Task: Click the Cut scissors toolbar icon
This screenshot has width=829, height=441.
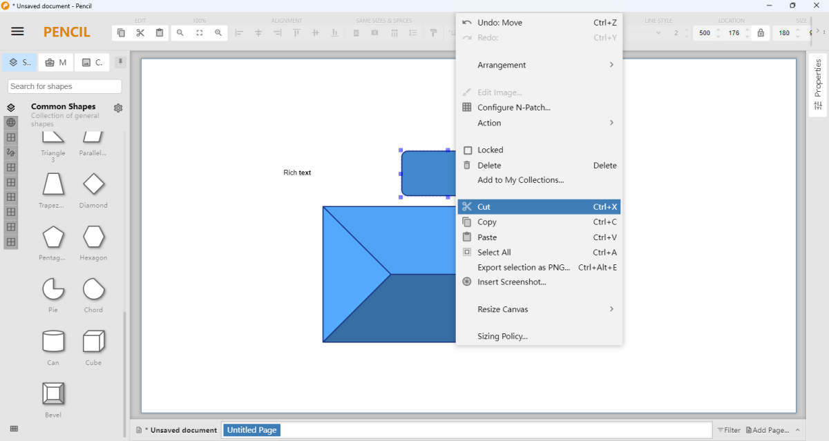Action: click(140, 32)
